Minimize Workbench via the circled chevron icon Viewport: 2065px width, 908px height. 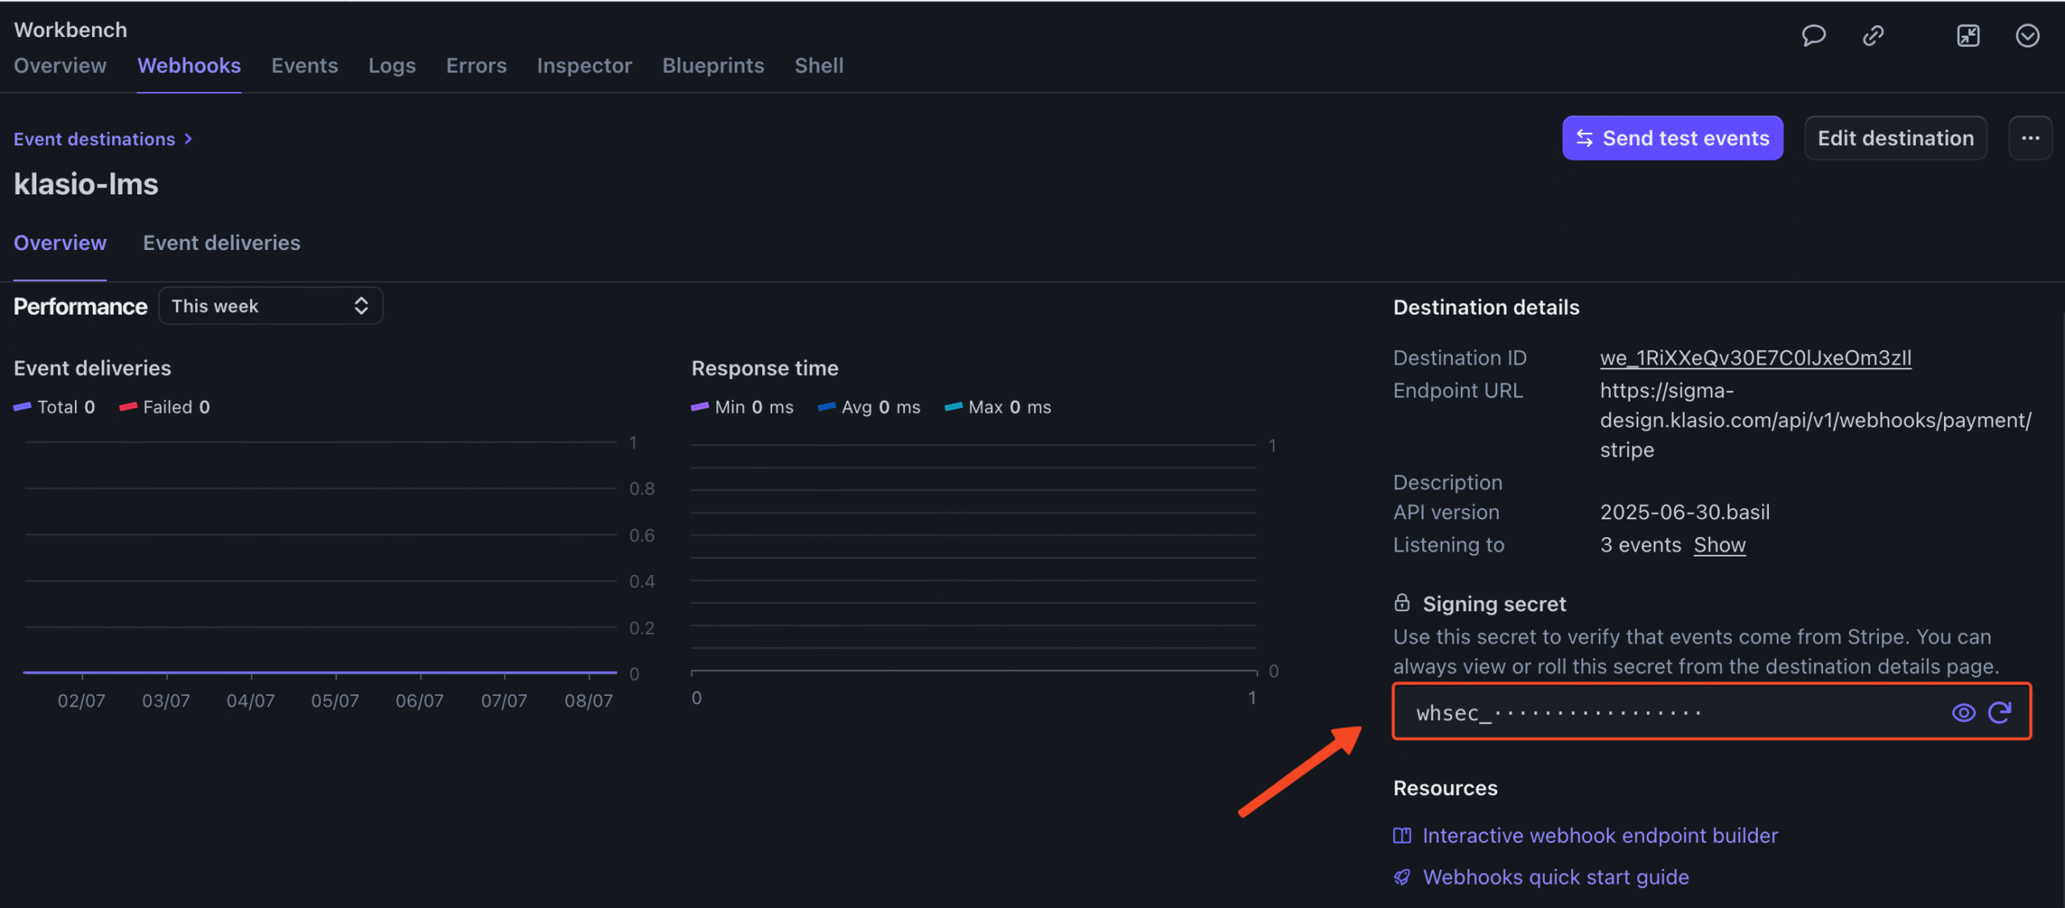click(2027, 35)
